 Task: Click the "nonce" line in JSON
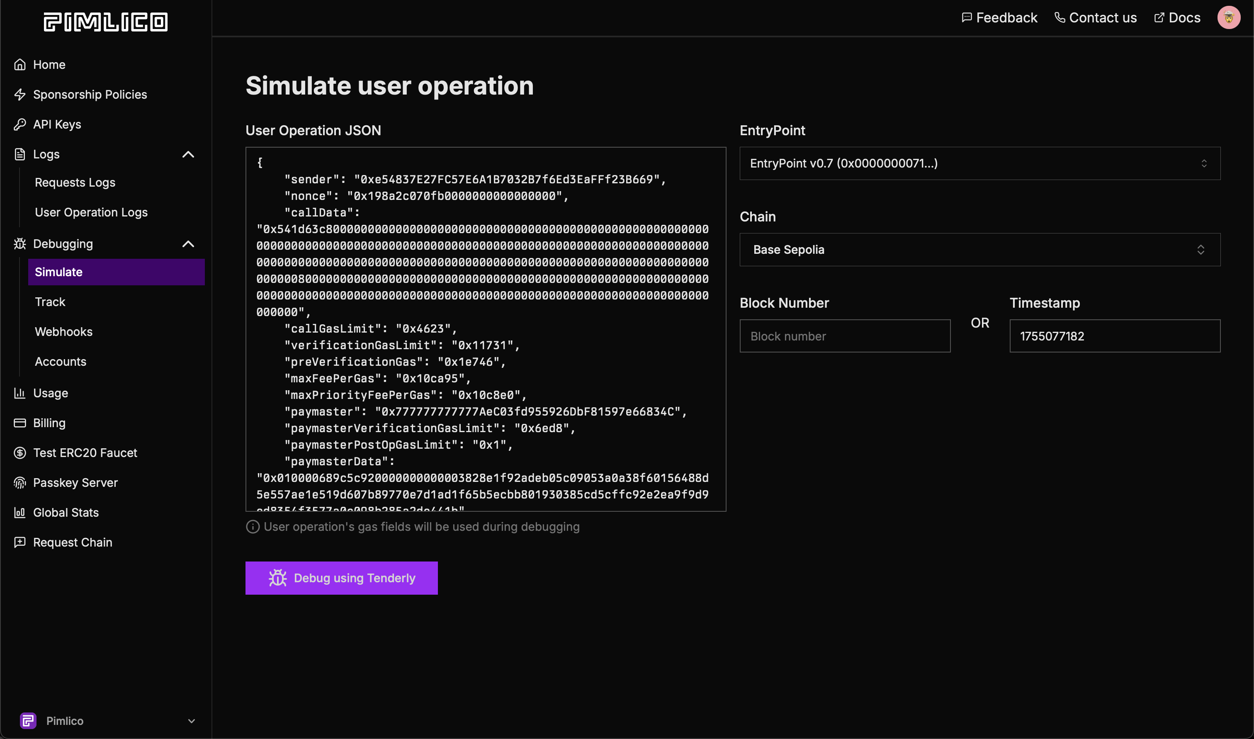[426, 196]
